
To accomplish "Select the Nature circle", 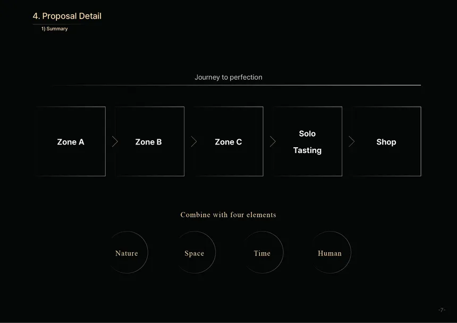I will [127, 252].
